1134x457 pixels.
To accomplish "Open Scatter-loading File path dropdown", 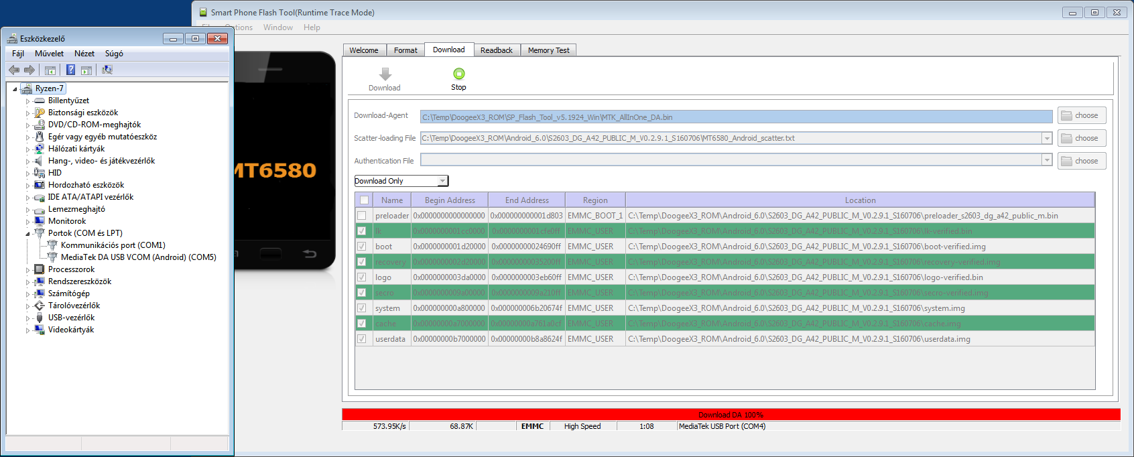I will [1047, 138].
